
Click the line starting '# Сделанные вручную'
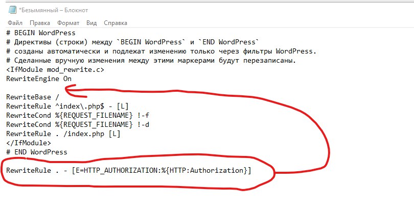pyautogui.click(x=151, y=61)
